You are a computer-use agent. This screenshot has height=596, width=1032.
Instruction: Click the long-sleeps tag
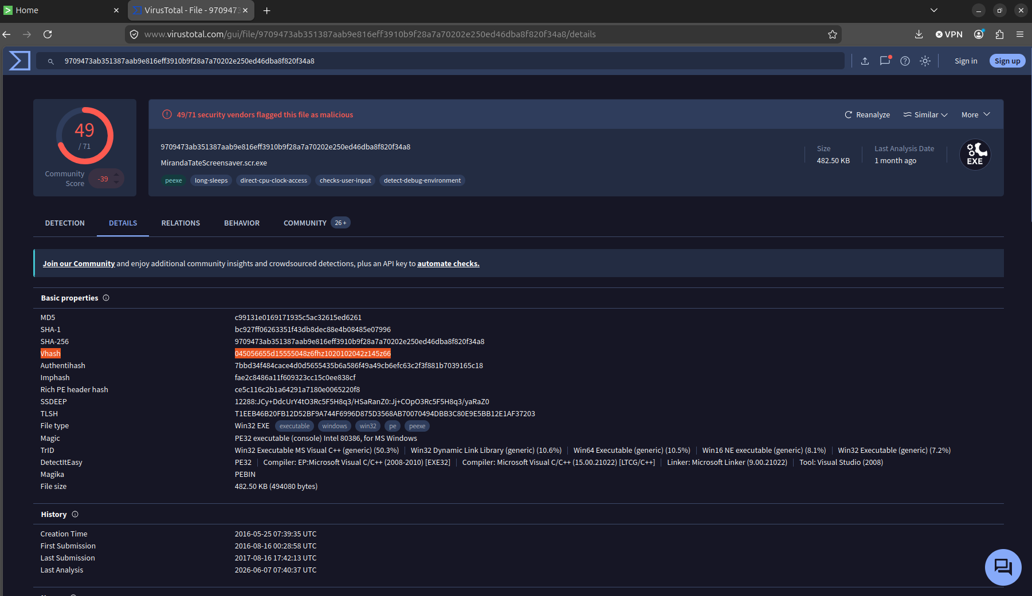[x=211, y=180]
